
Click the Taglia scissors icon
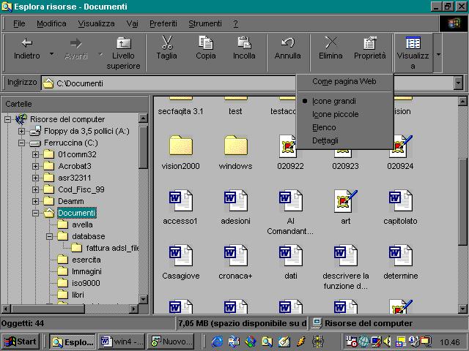point(167,42)
